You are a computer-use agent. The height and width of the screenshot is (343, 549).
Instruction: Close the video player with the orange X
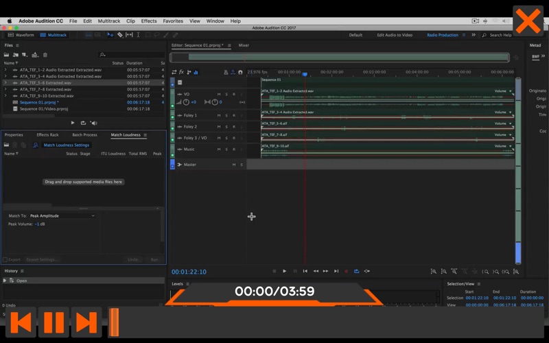(x=528, y=21)
